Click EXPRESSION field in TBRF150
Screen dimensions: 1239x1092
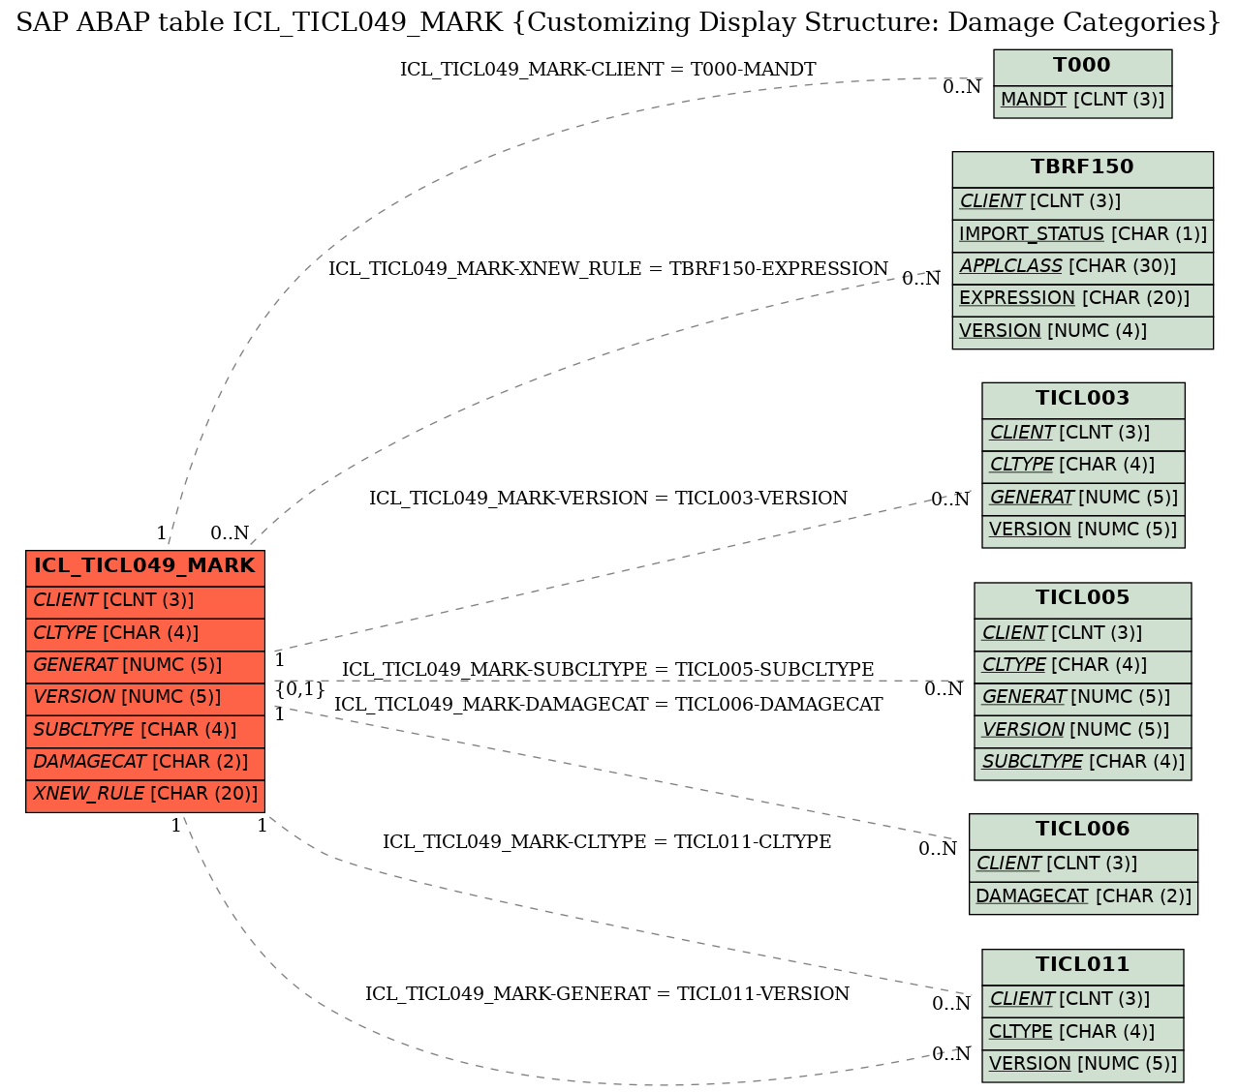(x=1082, y=299)
